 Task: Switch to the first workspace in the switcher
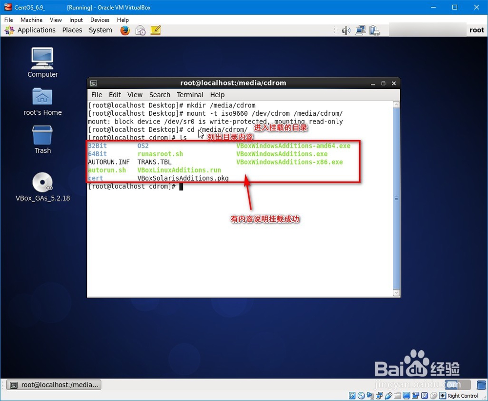[x=452, y=385]
